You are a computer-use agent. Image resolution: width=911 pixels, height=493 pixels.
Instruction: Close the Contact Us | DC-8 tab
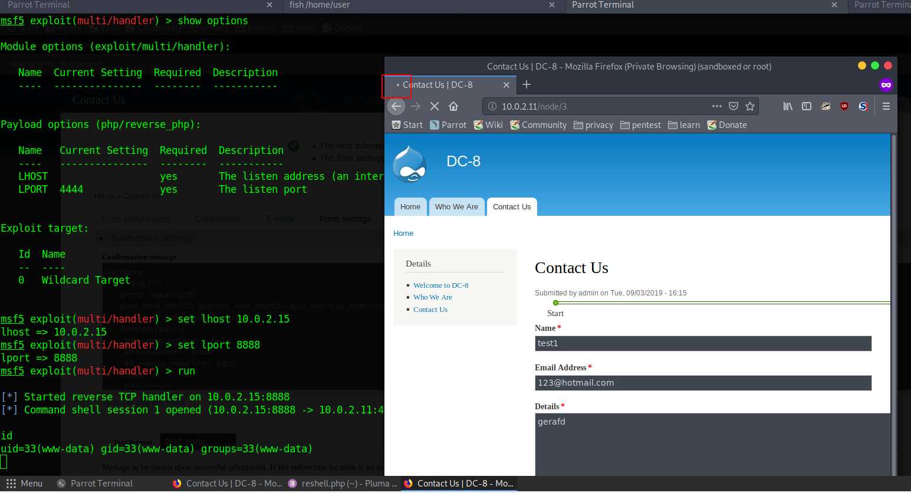click(x=506, y=85)
